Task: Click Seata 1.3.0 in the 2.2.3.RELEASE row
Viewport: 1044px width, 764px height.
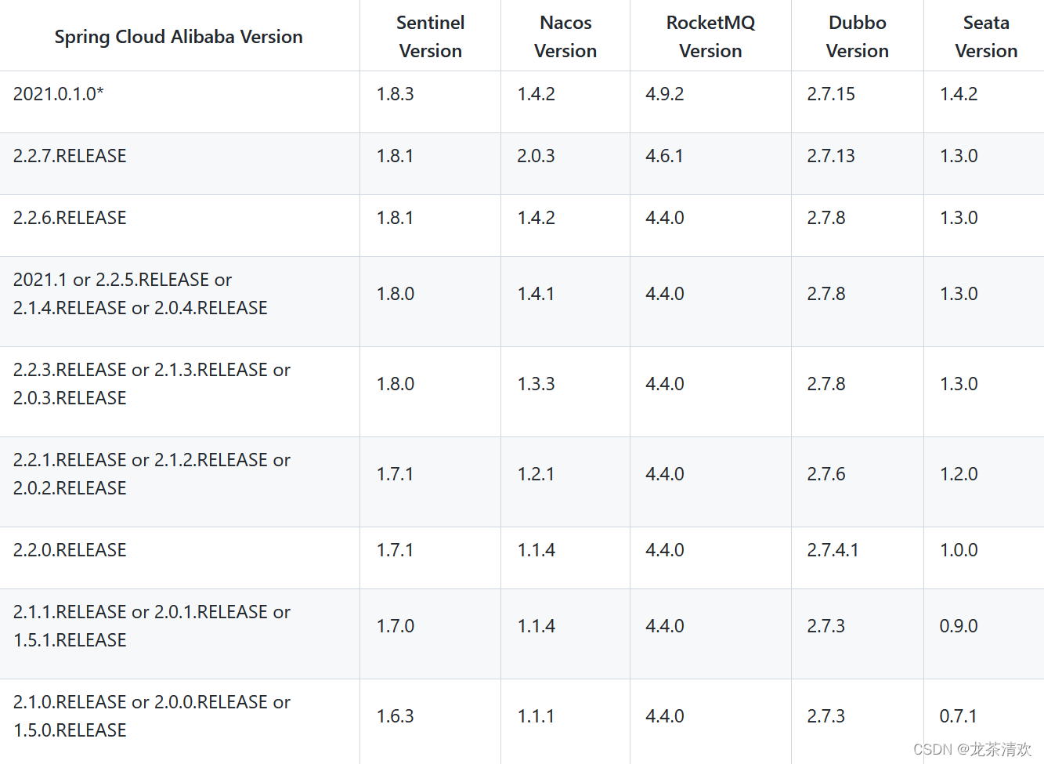Action: 959,384
